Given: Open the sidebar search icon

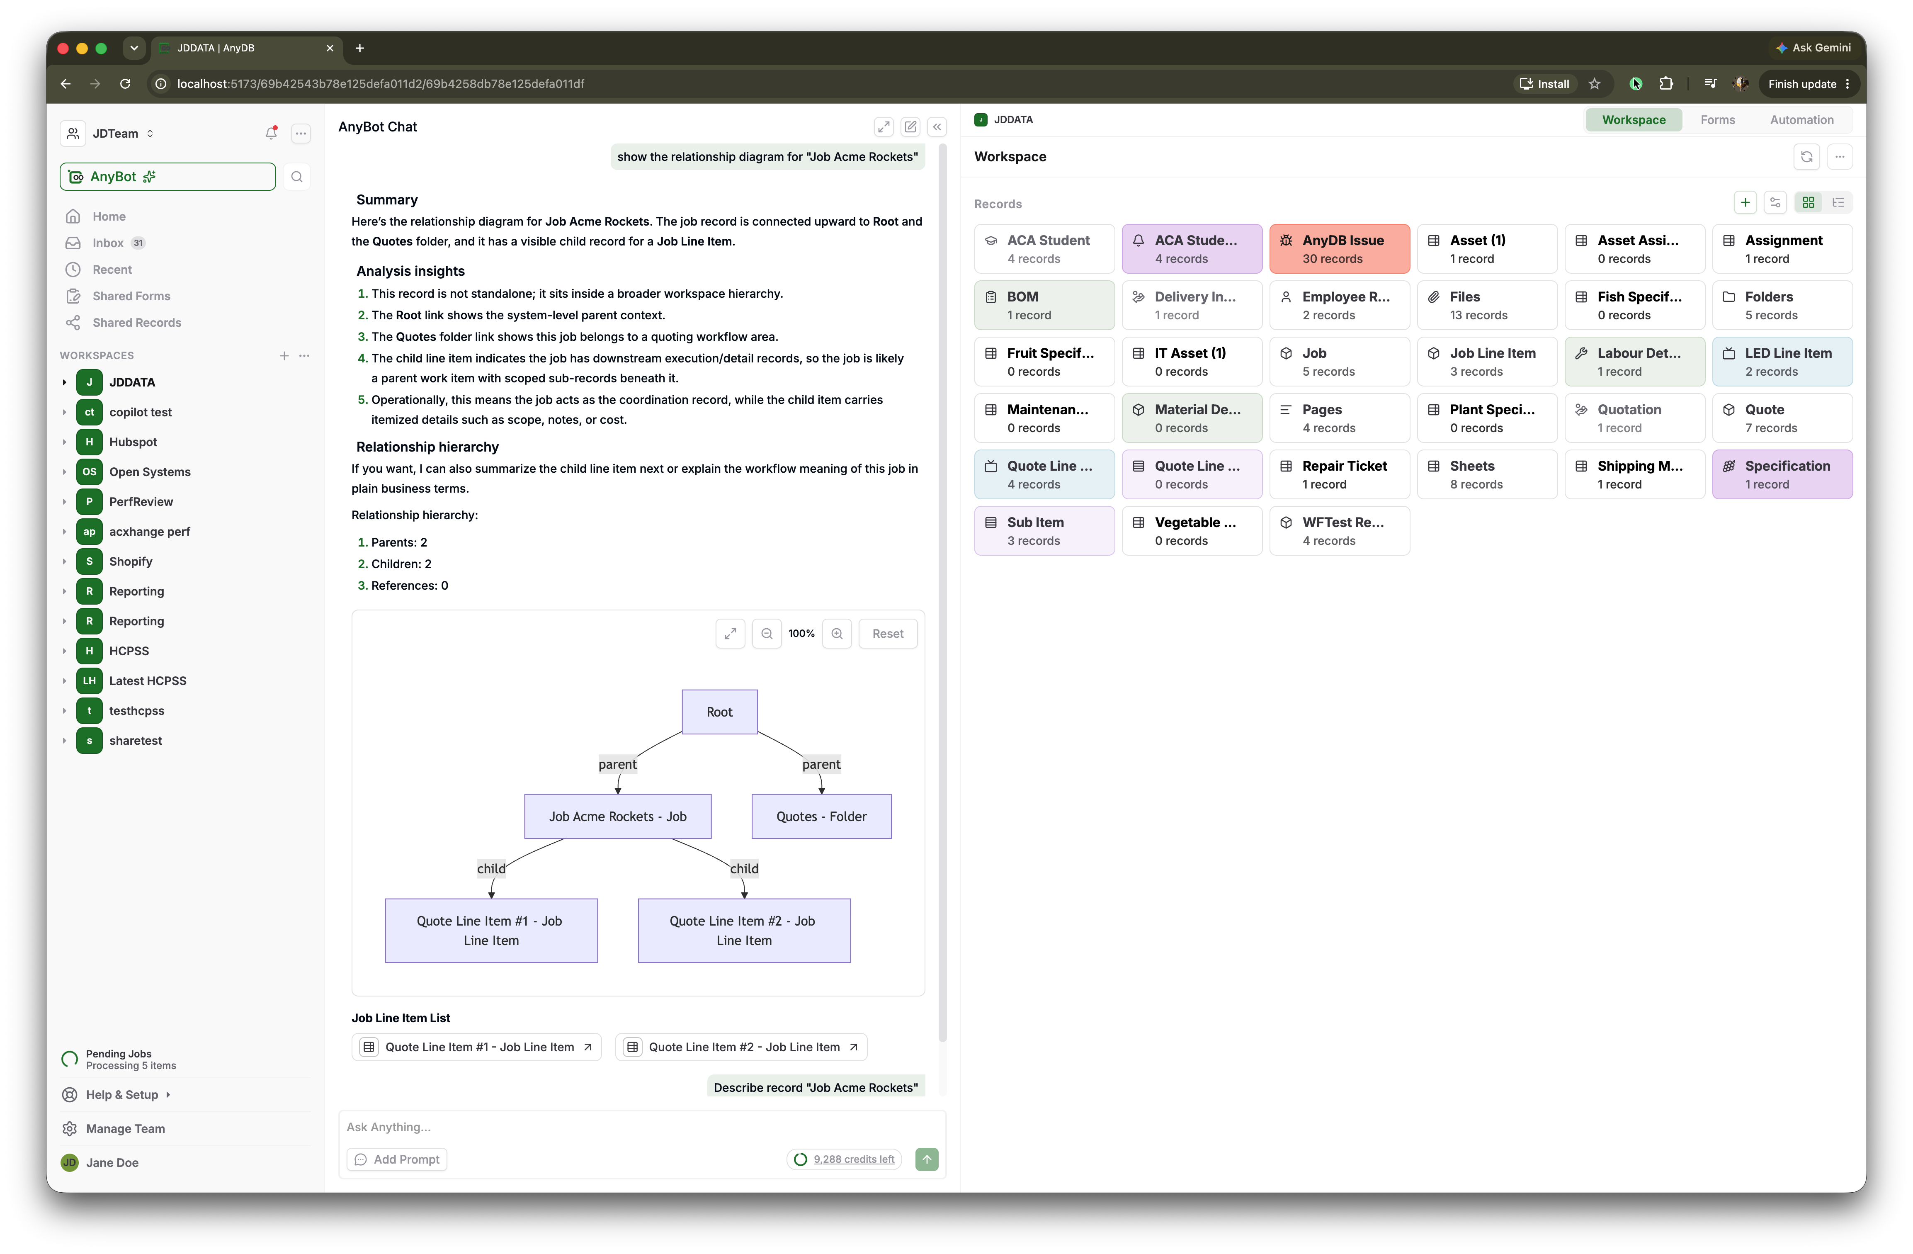Looking at the screenshot, I should point(296,177).
